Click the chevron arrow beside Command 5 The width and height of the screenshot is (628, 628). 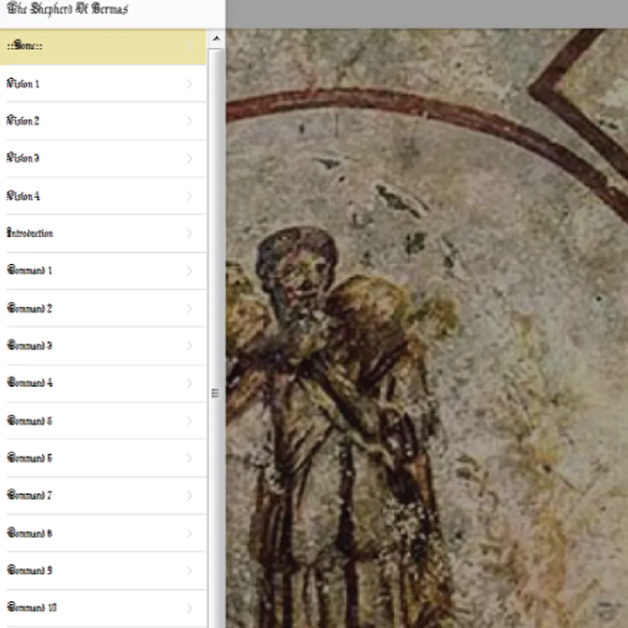[189, 421]
